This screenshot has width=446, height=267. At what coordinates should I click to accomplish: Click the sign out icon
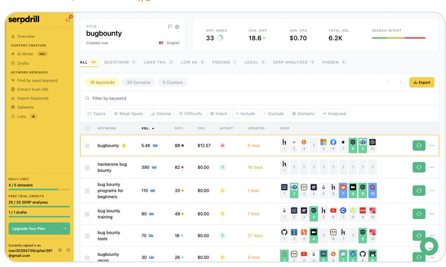[x=68, y=250]
